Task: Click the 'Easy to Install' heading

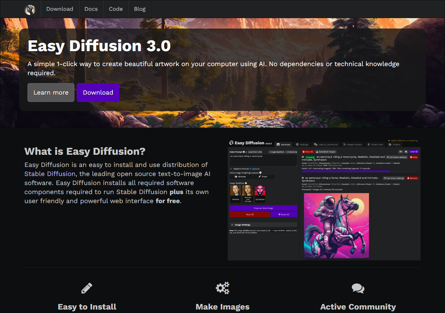Action: 87,307
